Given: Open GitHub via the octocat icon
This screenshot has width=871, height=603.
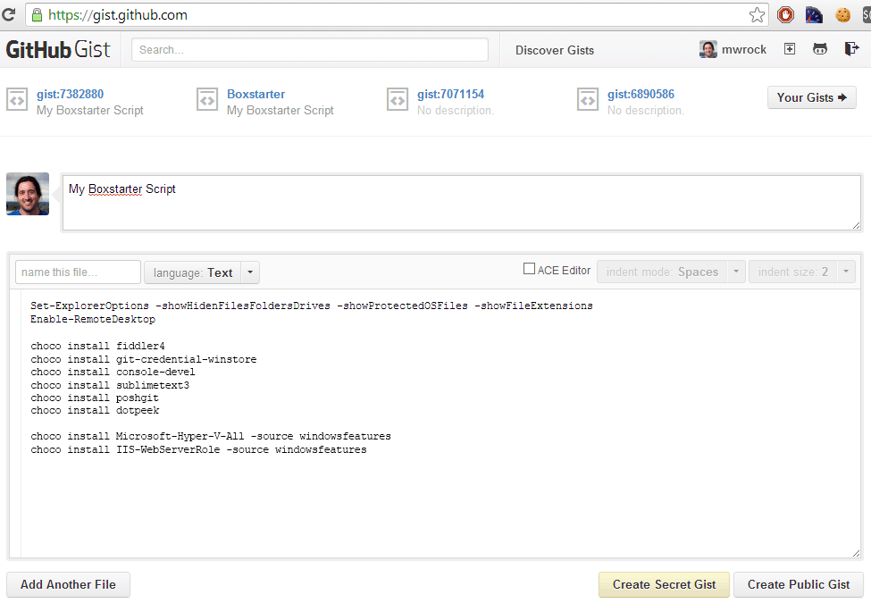Looking at the screenshot, I should [820, 49].
